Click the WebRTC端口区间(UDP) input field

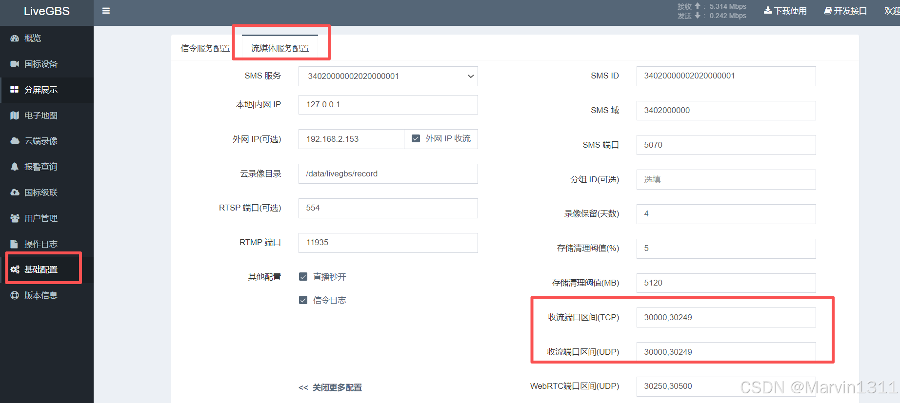[x=726, y=386]
